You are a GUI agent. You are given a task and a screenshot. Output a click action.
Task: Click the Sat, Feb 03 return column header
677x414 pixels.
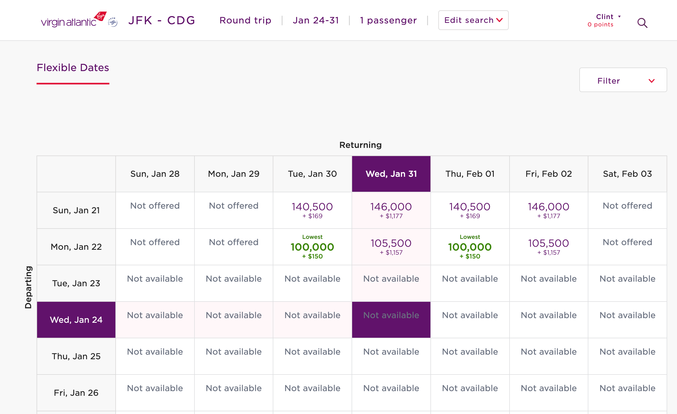point(627,174)
